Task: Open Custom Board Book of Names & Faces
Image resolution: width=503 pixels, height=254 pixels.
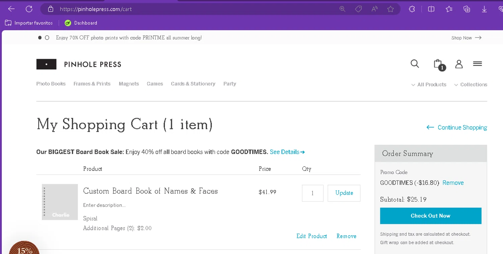Action: click(151, 191)
